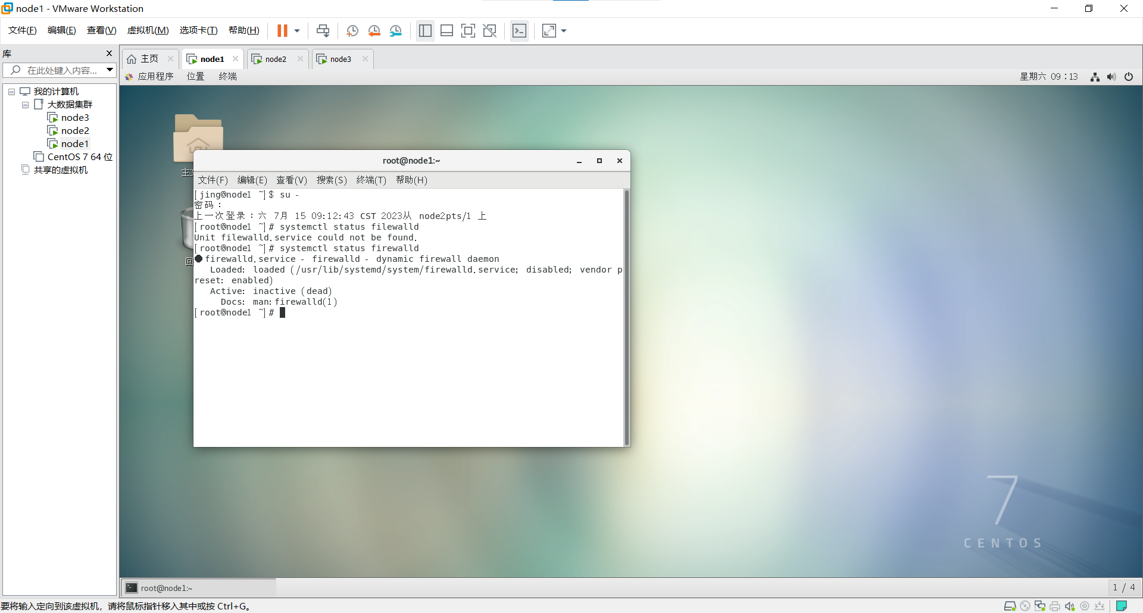Click the network icon in CentOS panel
This screenshot has width=1143, height=613.
[x=1095, y=77]
